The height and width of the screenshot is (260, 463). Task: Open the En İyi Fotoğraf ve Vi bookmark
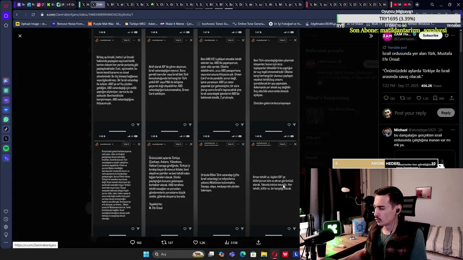pos(285,24)
